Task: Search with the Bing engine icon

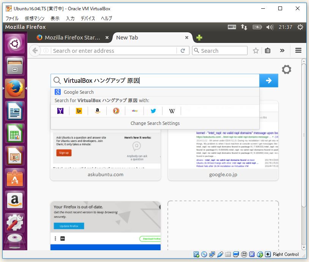Action: [79, 111]
